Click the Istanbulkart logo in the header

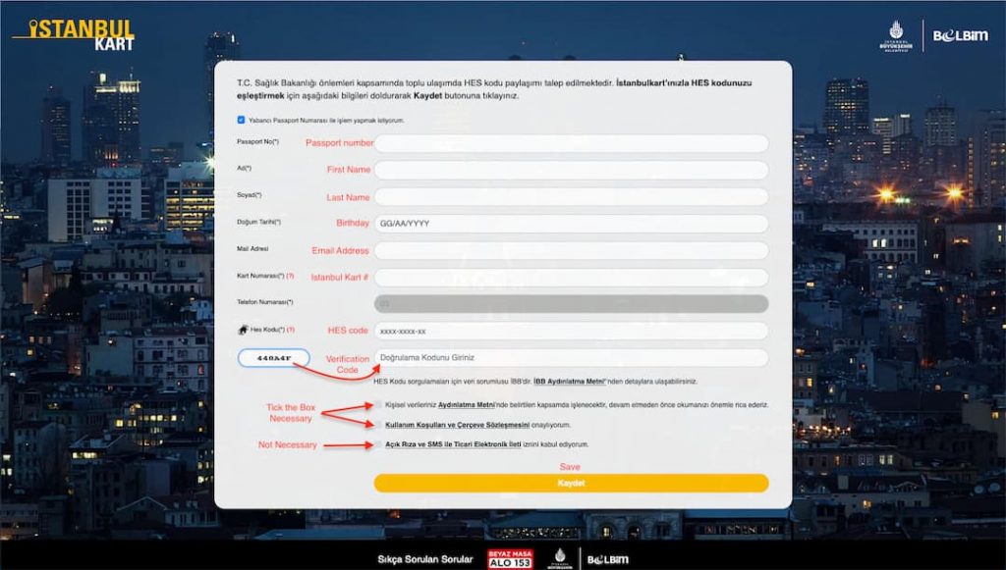click(x=74, y=35)
